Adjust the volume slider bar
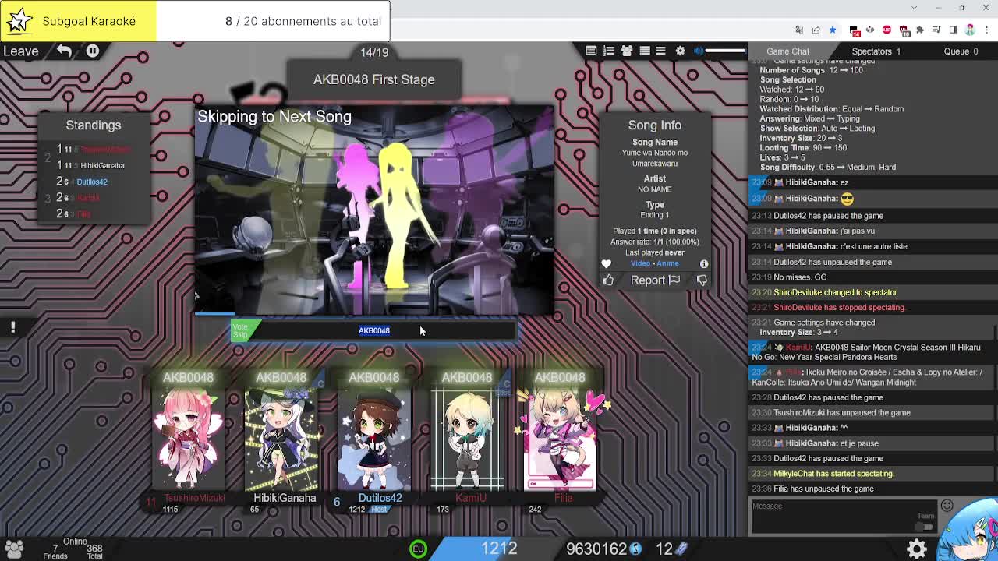Image resolution: width=998 pixels, height=561 pixels. 726,51
